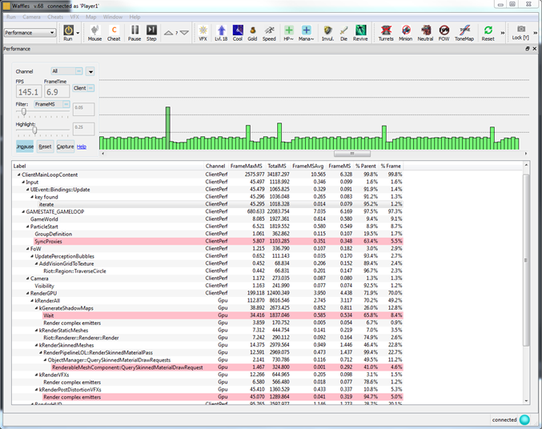Viewport: 542px width, 429px height.
Task: Open the Camera menu
Action: point(32,16)
